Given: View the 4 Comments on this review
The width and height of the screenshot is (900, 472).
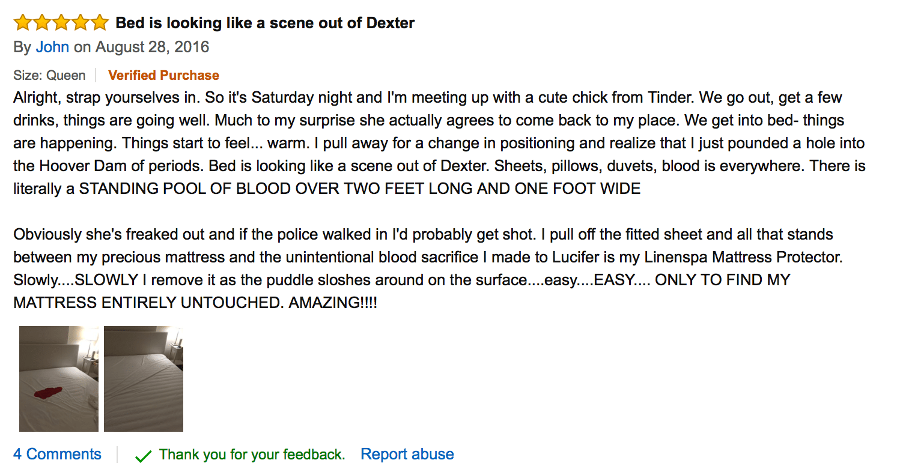Looking at the screenshot, I should pos(57,455).
